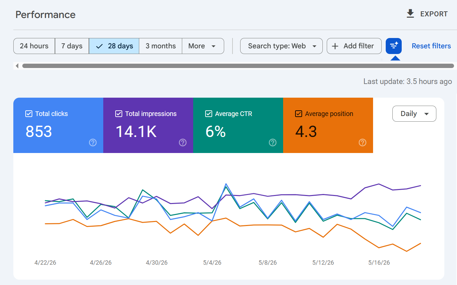This screenshot has height=285, width=457.
Task: Click the 5/16/26 axis date label
Action: [x=379, y=263]
